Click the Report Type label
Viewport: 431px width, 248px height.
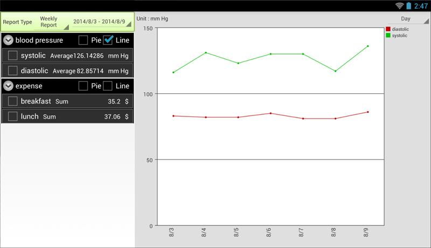[x=17, y=22]
